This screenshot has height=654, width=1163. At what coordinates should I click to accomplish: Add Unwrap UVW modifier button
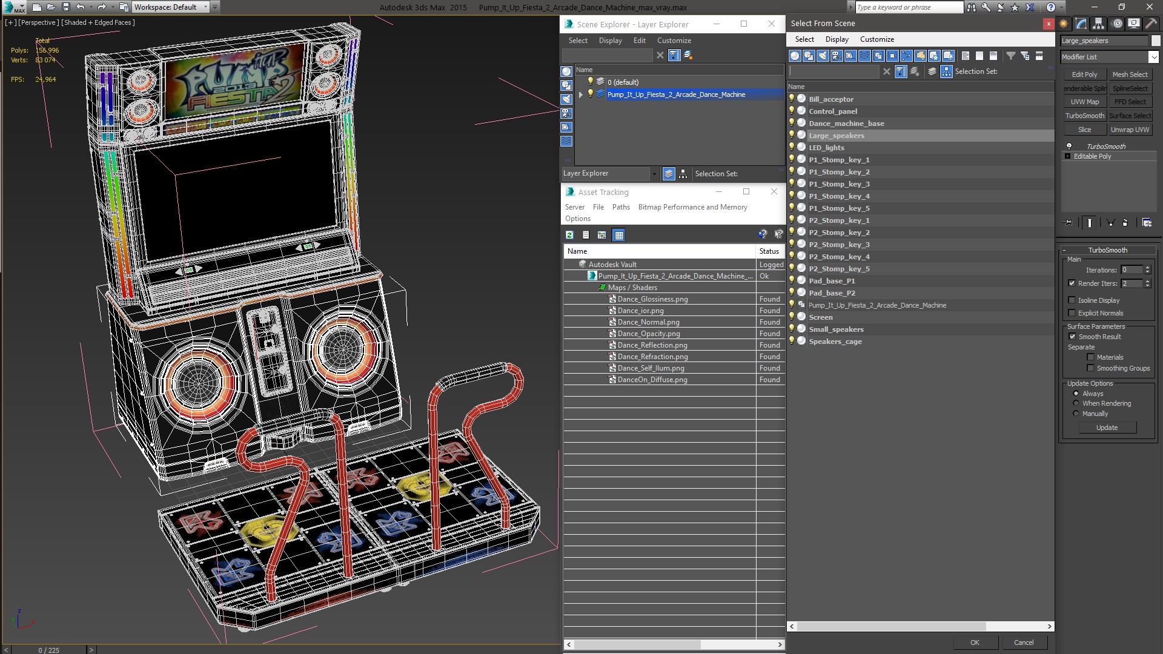(x=1130, y=130)
